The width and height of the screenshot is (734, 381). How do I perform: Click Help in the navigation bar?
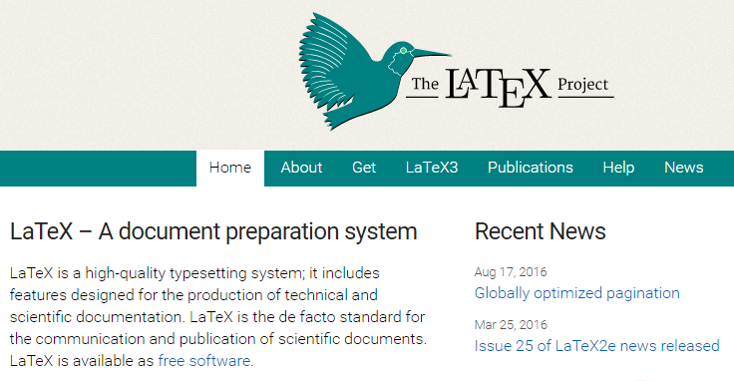(618, 168)
